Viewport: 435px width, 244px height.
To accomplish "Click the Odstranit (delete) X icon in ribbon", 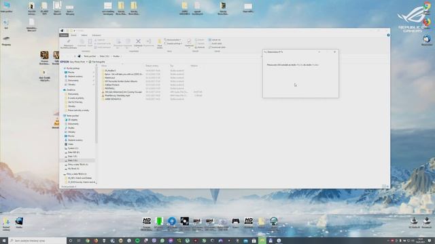I will pyautogui.click(x=138, y=41).
